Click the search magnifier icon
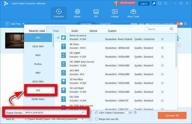 tap(171, 29)
